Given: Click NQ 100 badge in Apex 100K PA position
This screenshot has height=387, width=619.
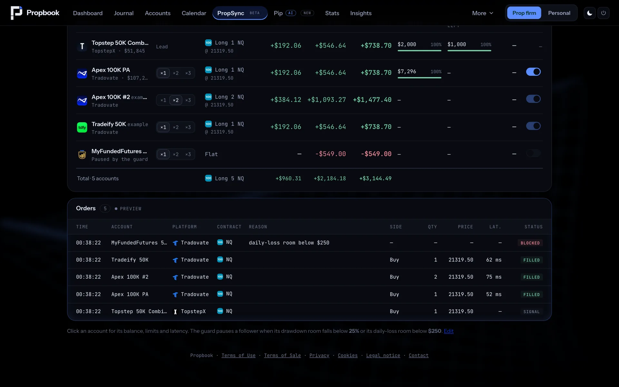Looking at the screenshot, I should point(209,70).
